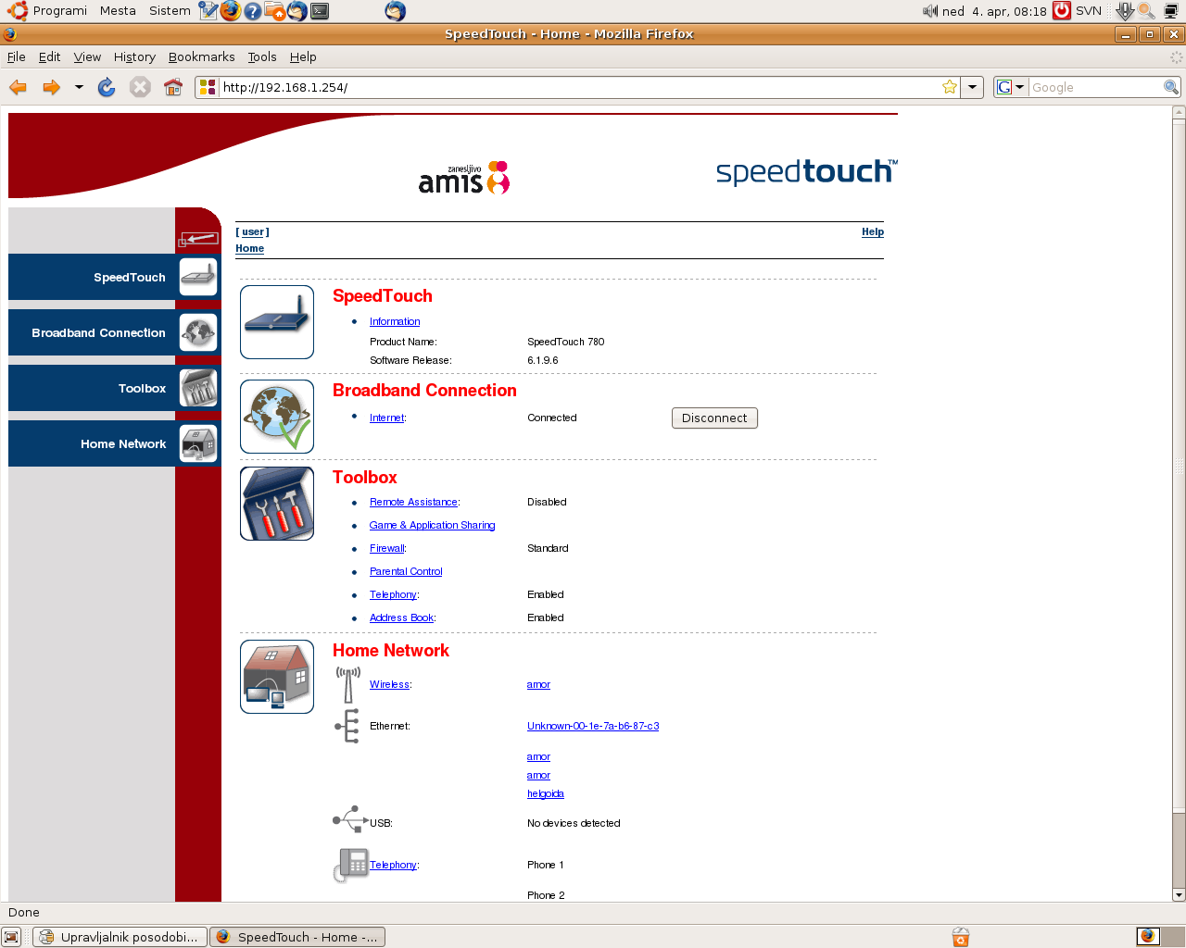This screenshot has width=1186, height=948.
Task: Click the Toolbox icon in sidebar
Action: 198,388
